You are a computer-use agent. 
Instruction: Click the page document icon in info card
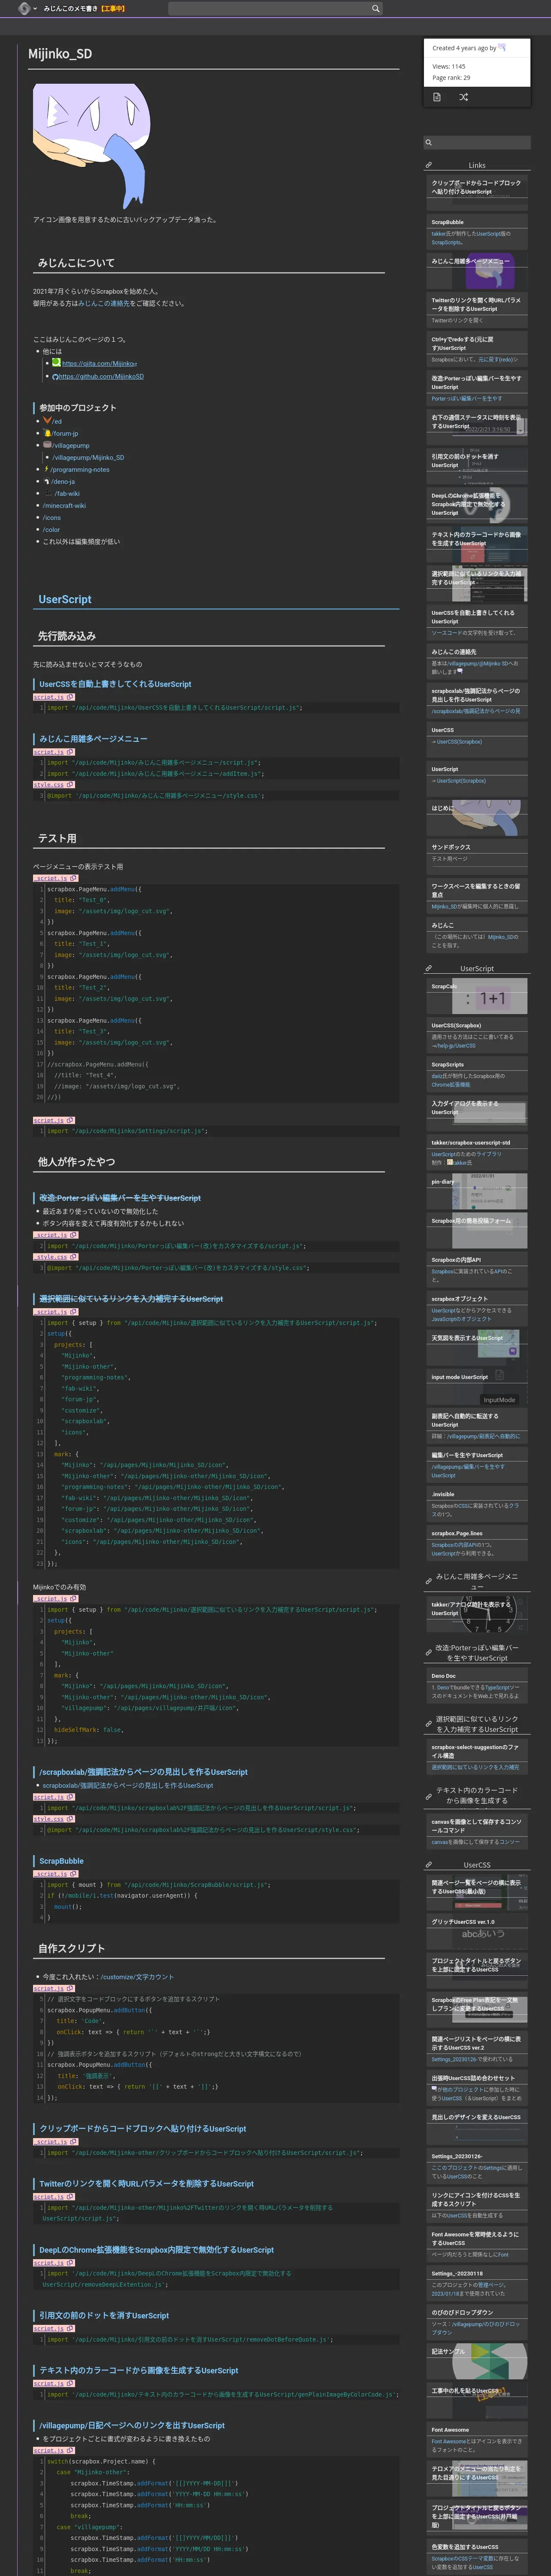(x=437, y=97)
